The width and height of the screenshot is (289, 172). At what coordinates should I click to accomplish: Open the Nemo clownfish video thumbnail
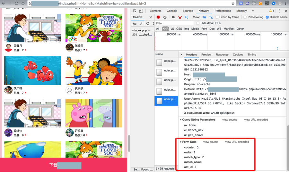[32, 70]
